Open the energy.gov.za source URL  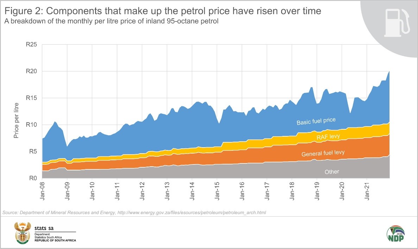point(197,213)
